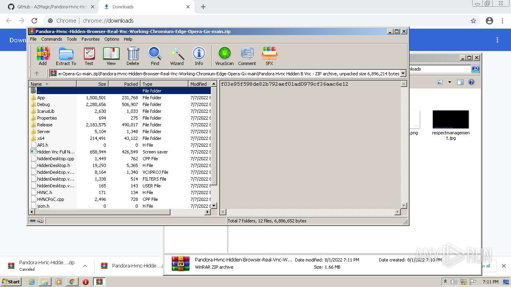Select the HVNCPoC.cpp file
Image resolution: width=511 pixels, height=287 pixels.
coord(120,199)
